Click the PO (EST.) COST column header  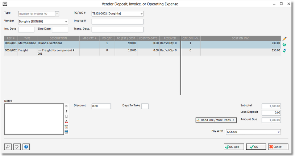pyautogui.click(x=126, y=38)
